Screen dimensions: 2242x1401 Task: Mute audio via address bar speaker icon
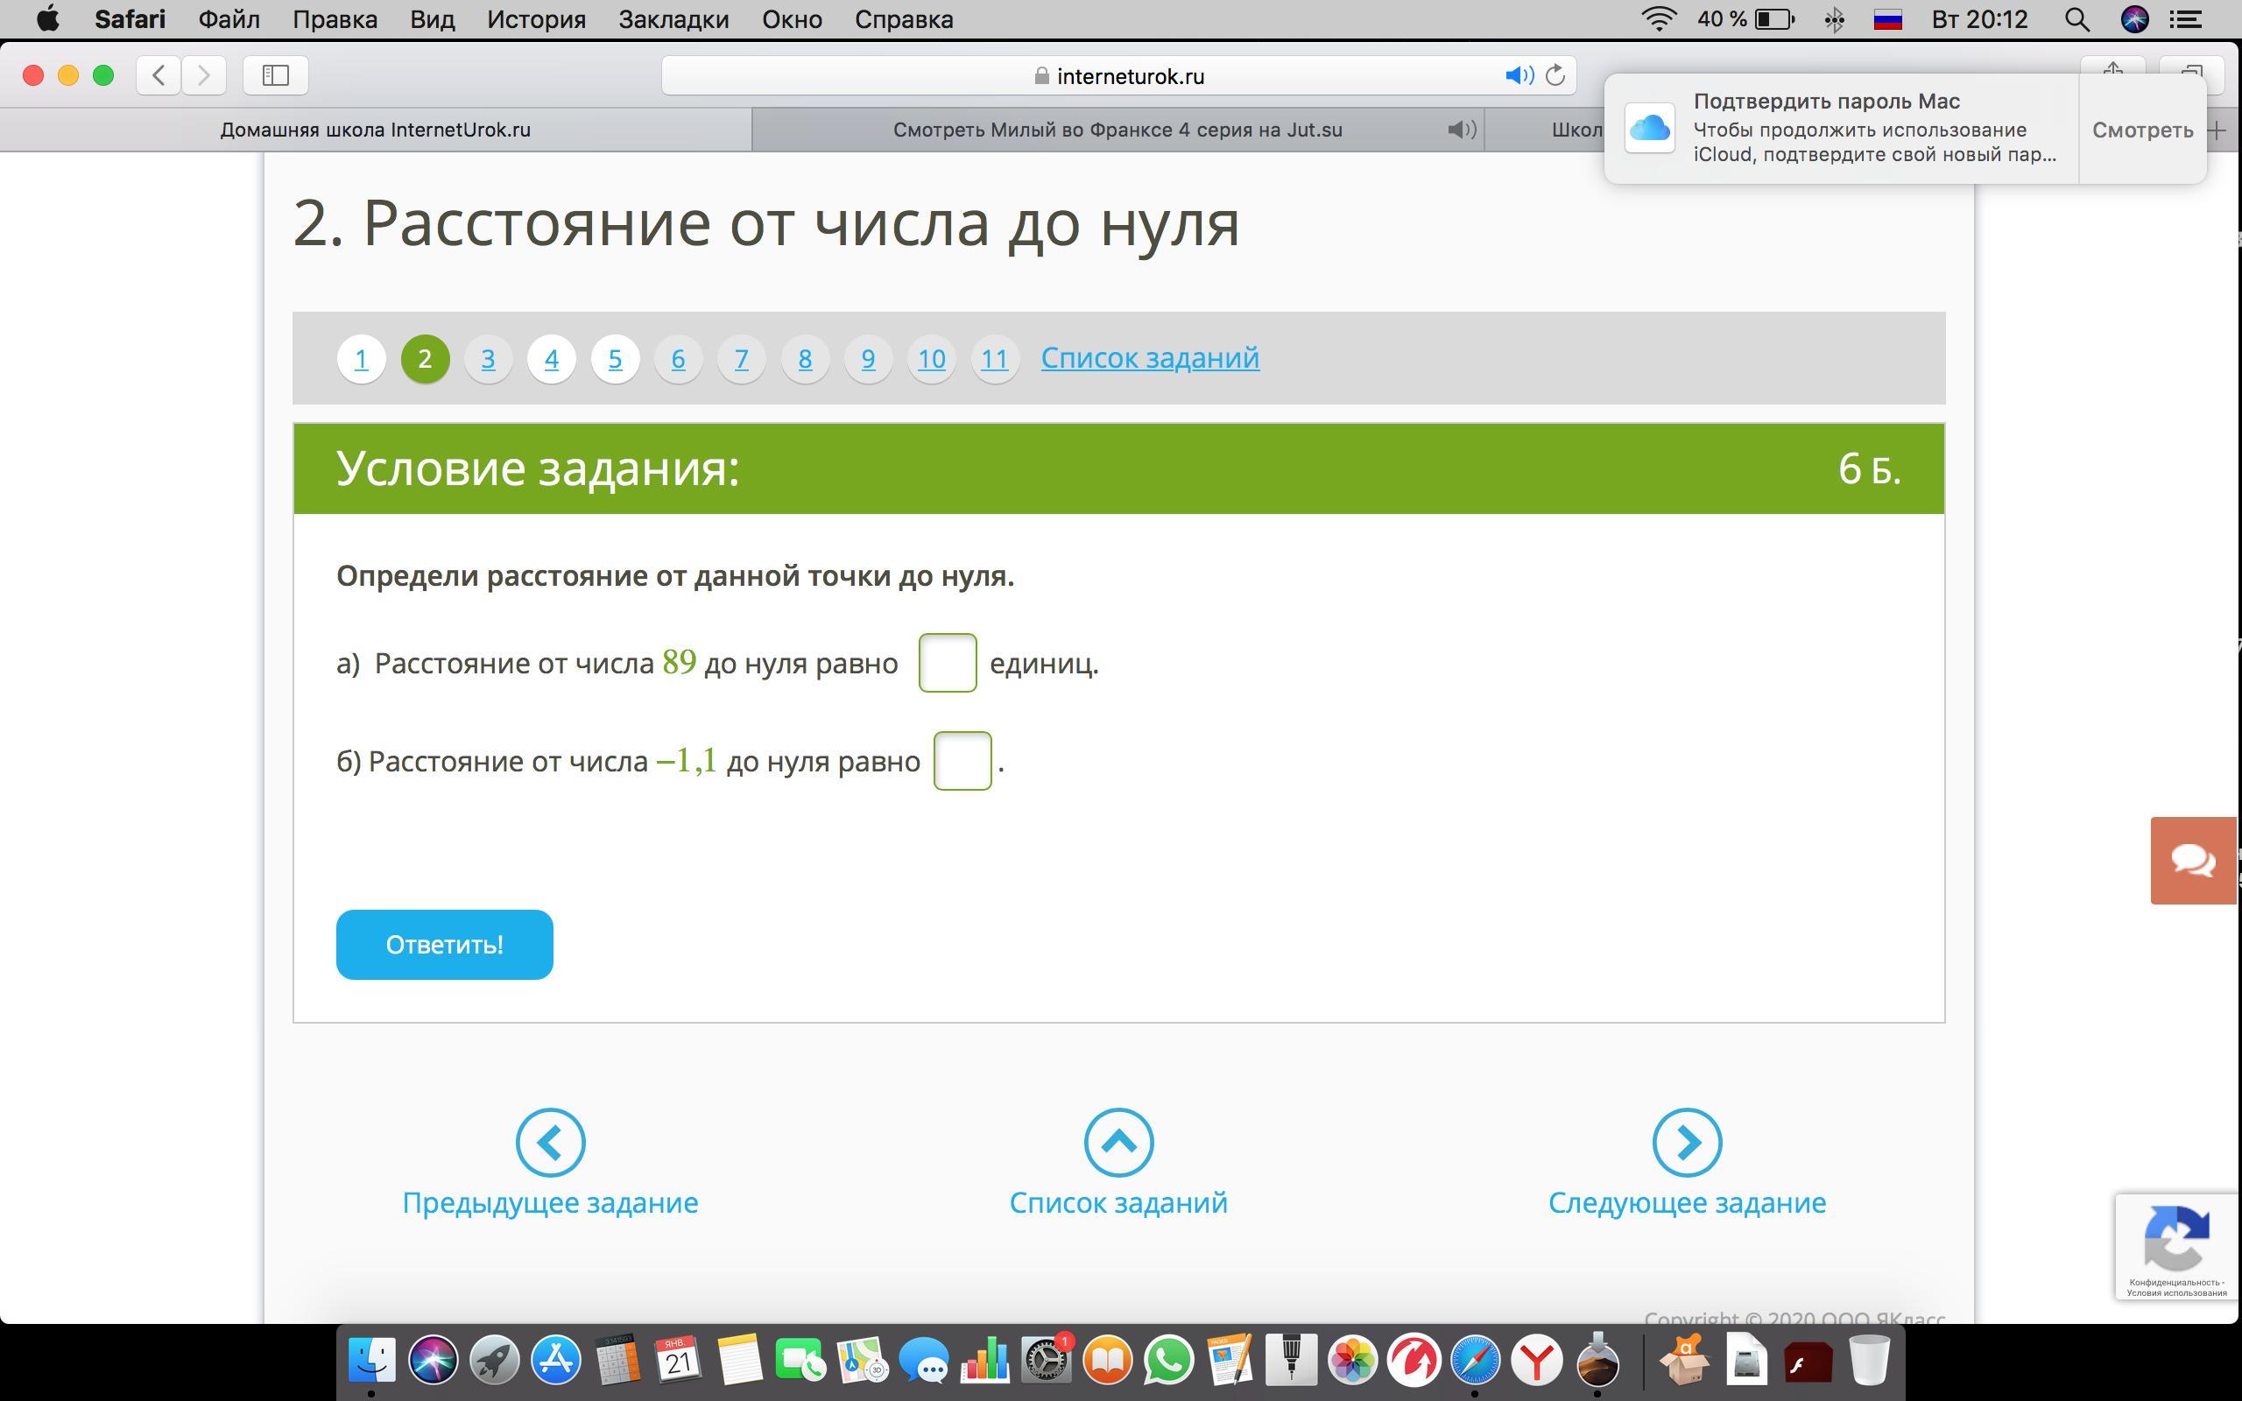click(x=1518, y=75)
